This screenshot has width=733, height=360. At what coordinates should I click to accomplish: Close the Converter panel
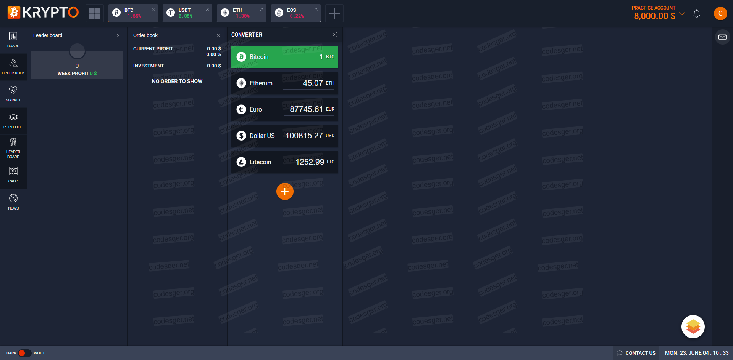pos(335,34)
